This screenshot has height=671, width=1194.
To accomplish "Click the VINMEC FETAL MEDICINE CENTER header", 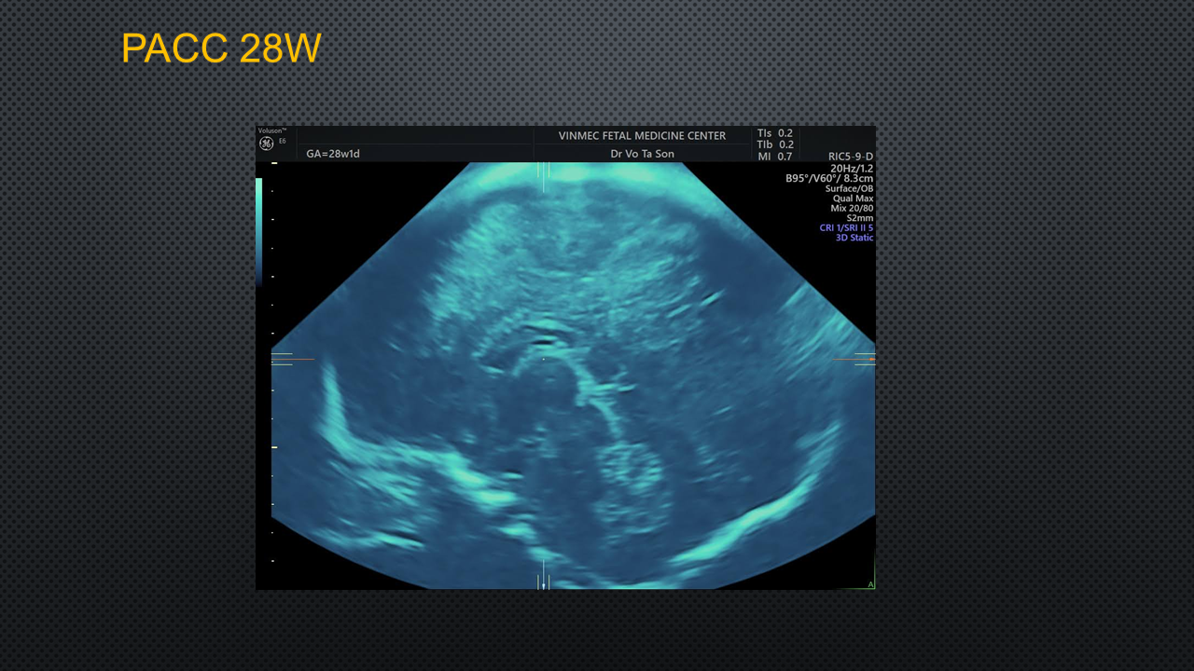I will click(x=642, y=136).
